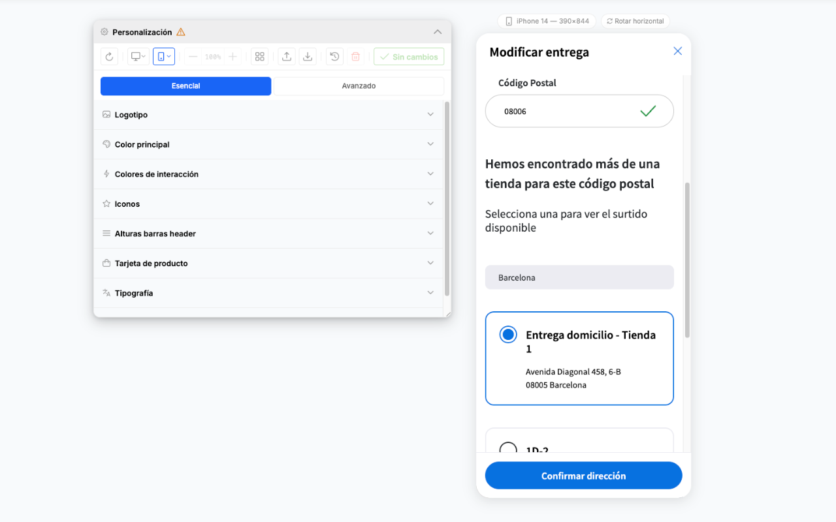836x522 pixels.
Task: Click the history restore icon
Action: pos(334,57)
